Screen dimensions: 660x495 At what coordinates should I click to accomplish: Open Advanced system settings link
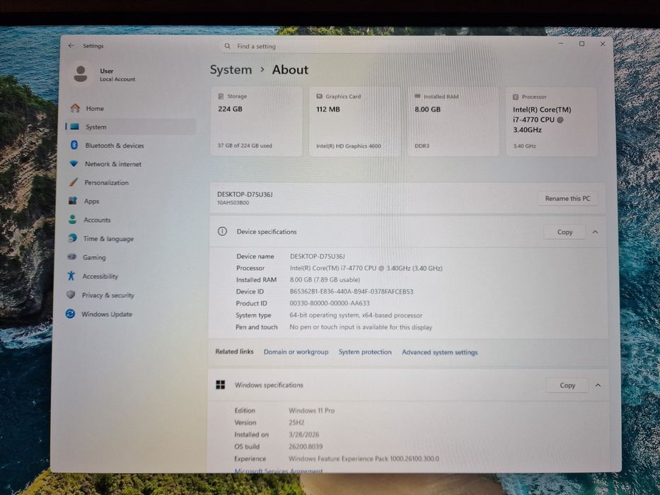[439, 352]
